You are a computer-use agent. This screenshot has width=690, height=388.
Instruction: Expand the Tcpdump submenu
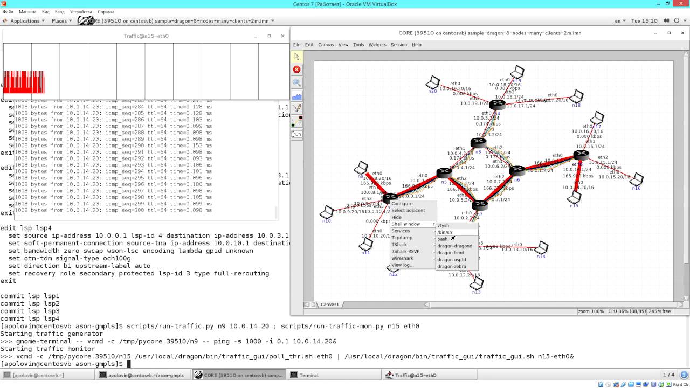coord(413,238)
